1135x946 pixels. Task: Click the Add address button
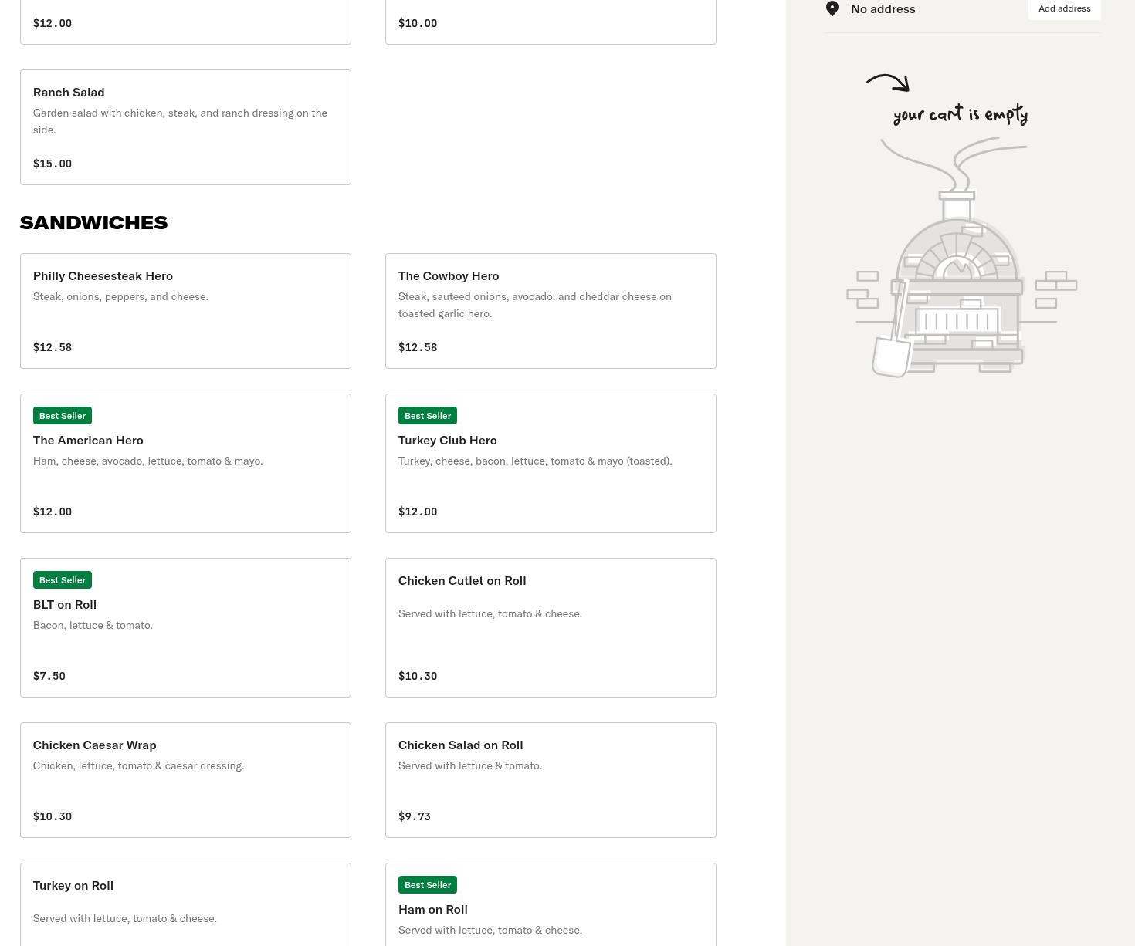(x=1064, y=8)
